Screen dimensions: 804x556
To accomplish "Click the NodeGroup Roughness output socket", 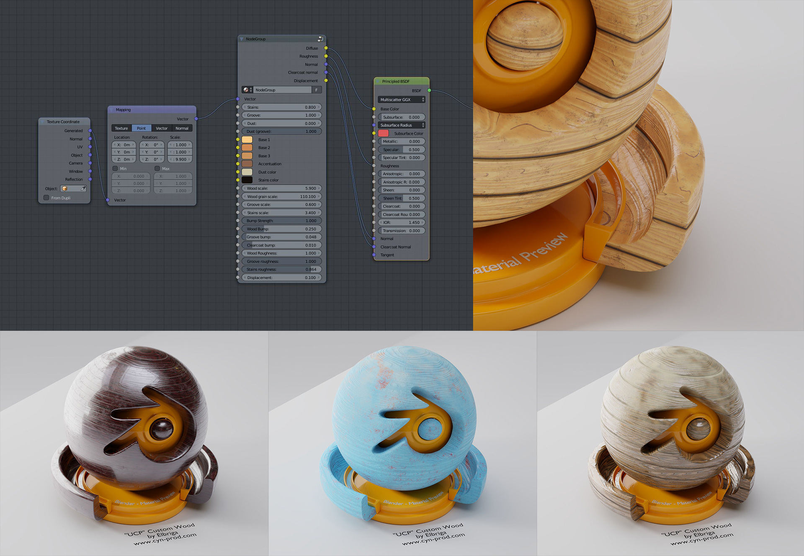I will [326, 56].
